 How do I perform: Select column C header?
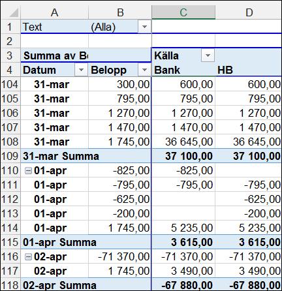[x=183, y=12]
